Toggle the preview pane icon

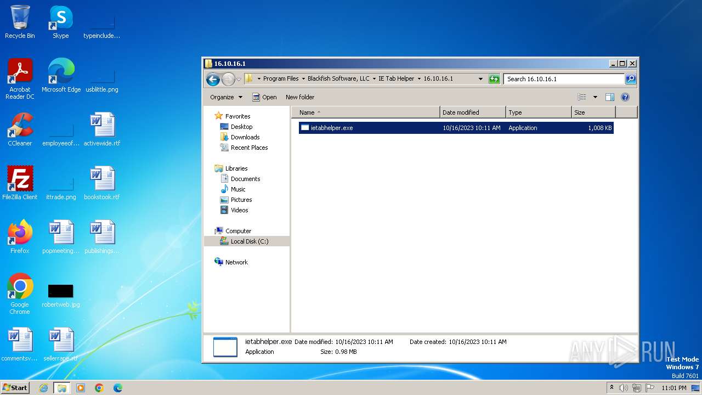tap(609, 97)
